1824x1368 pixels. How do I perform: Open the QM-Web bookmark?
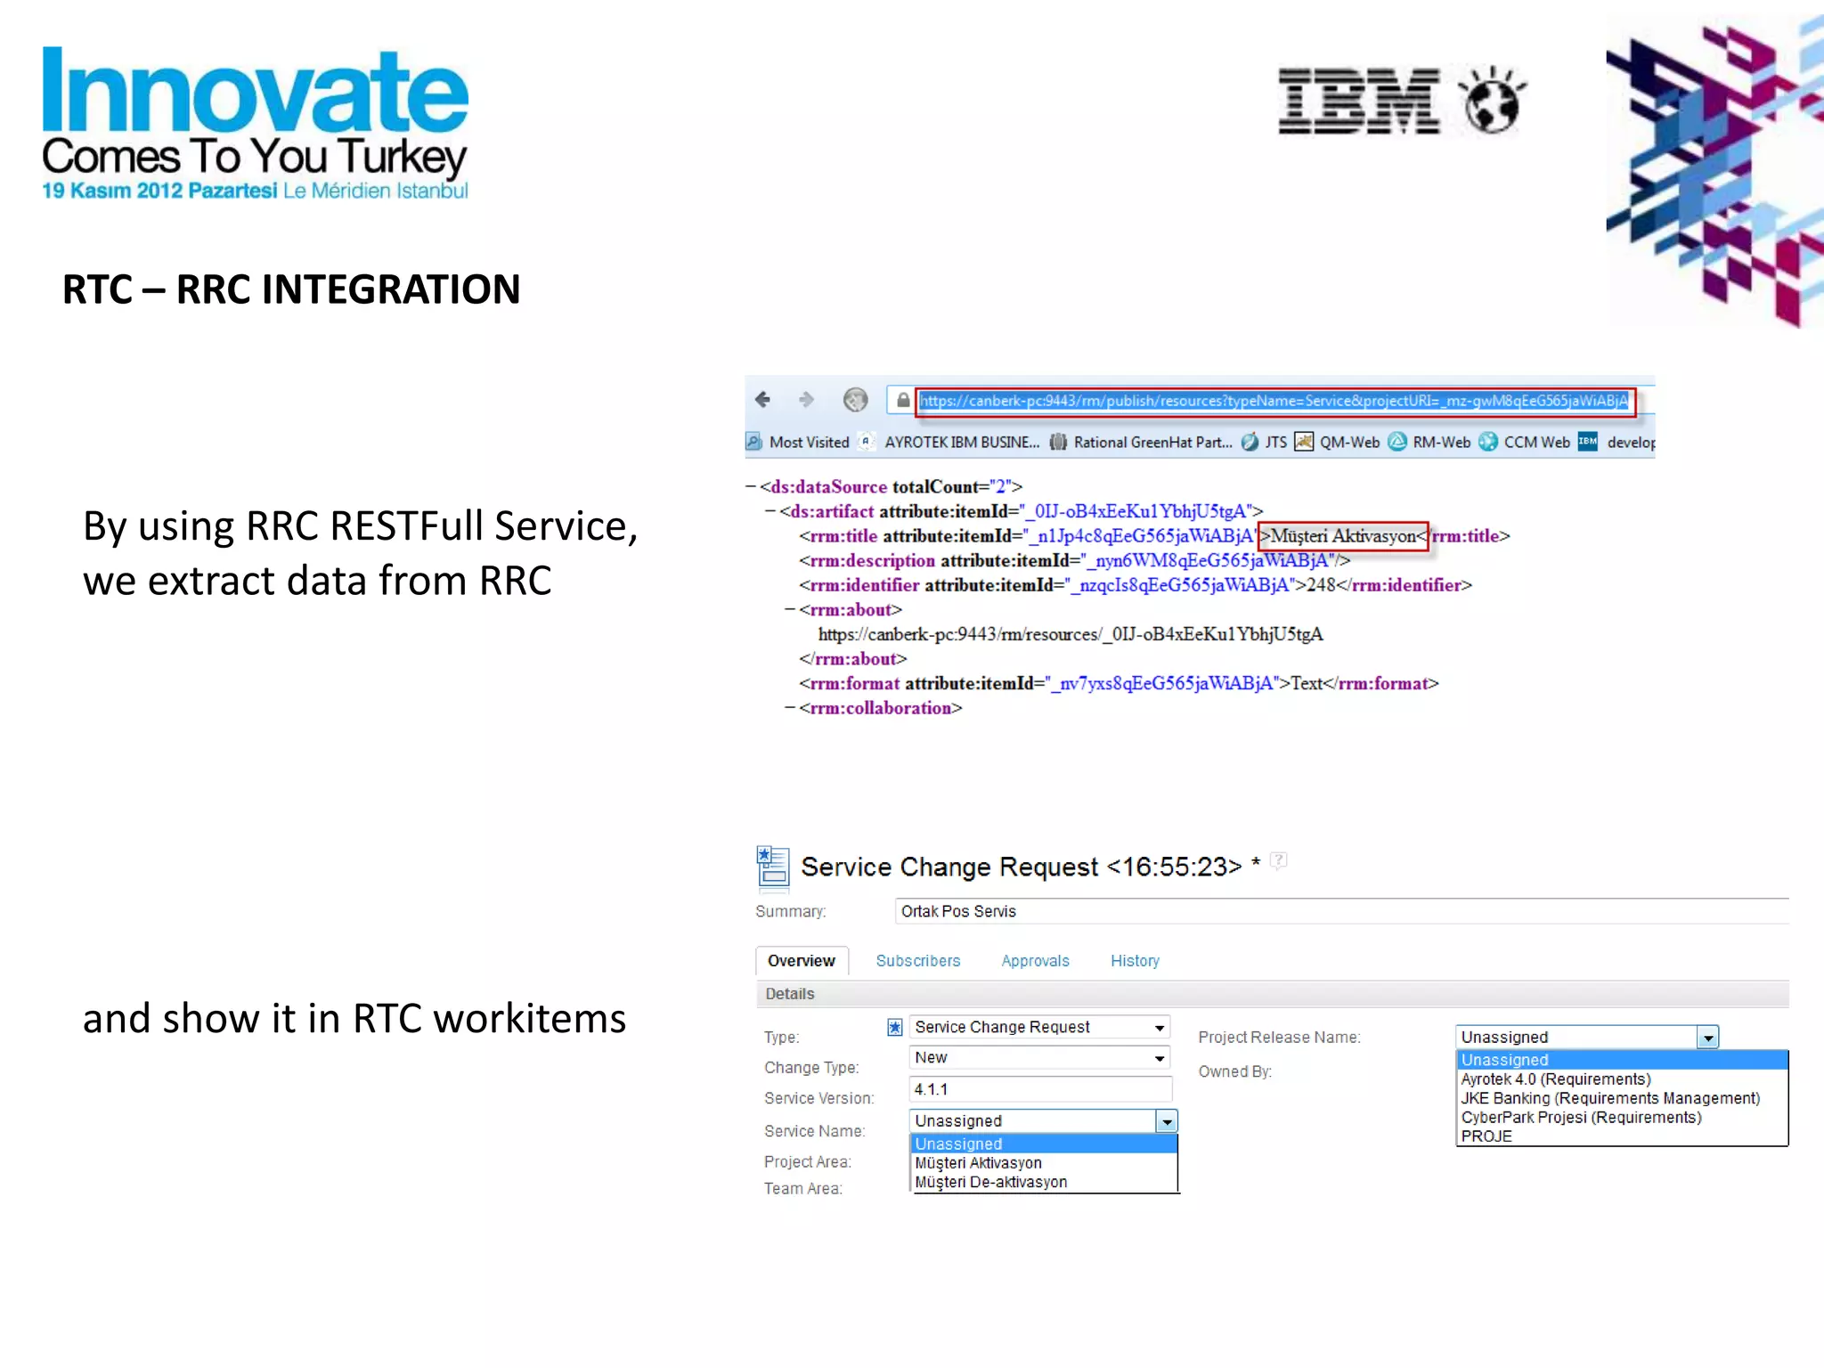tap(1338, 442)
